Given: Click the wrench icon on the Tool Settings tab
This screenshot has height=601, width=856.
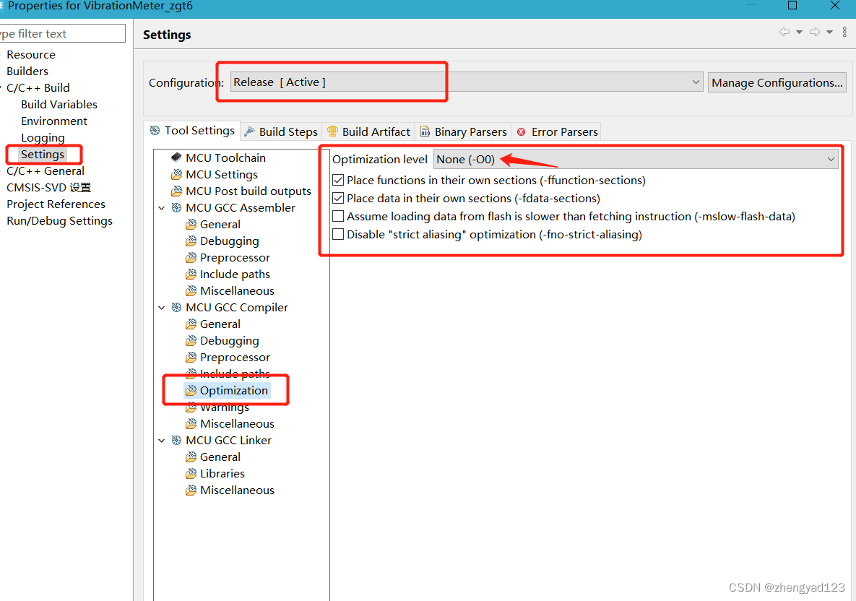Looking at the screenshot, I should 155,131.
